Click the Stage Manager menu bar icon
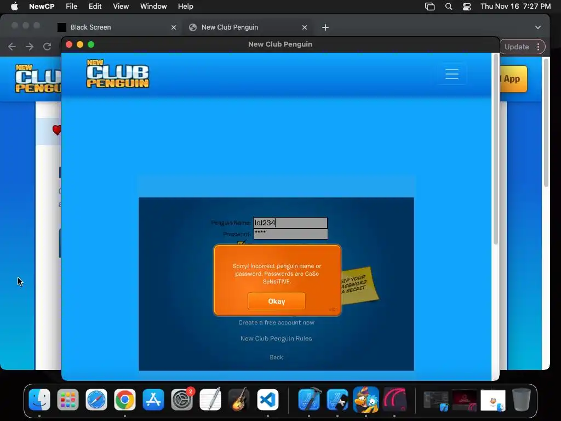The image size is (561, 421). pyautogui.click(x=430, y=7)
